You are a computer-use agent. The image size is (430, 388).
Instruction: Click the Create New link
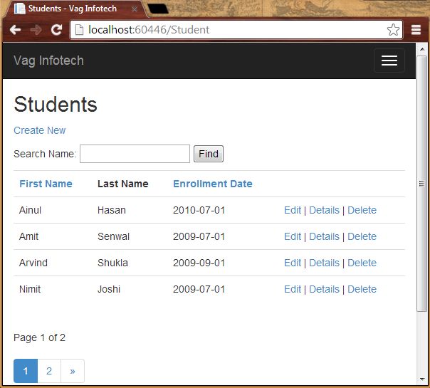click(x=39, y=130)
